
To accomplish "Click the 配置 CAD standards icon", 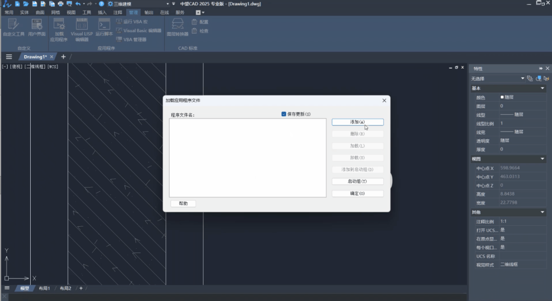I will (200, 22).
